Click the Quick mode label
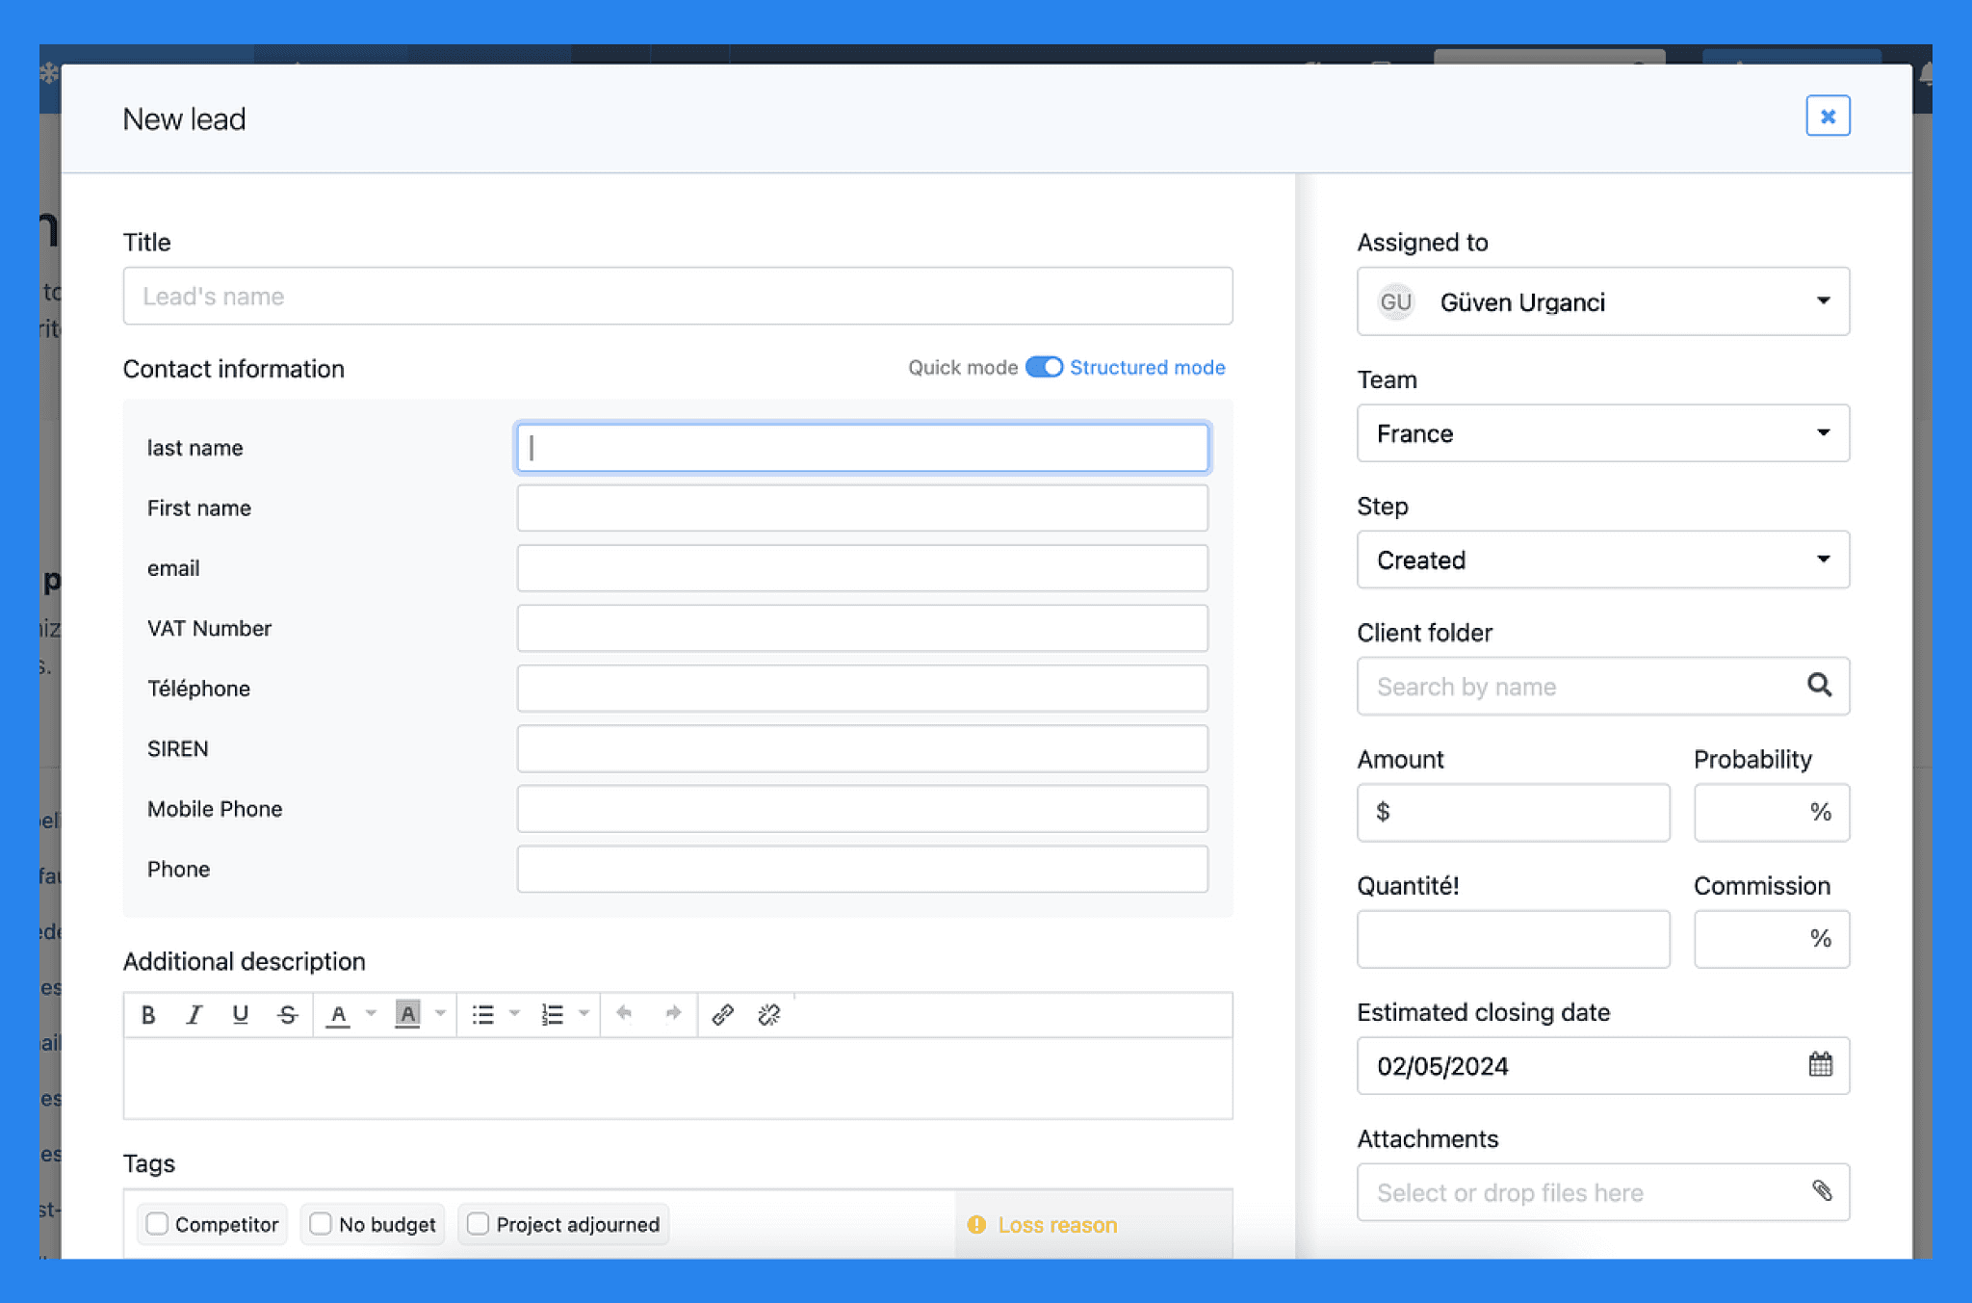Image resolution: width=1972 pixels, height=1303 pixels. pyautogui.click(x=963, y=367)
